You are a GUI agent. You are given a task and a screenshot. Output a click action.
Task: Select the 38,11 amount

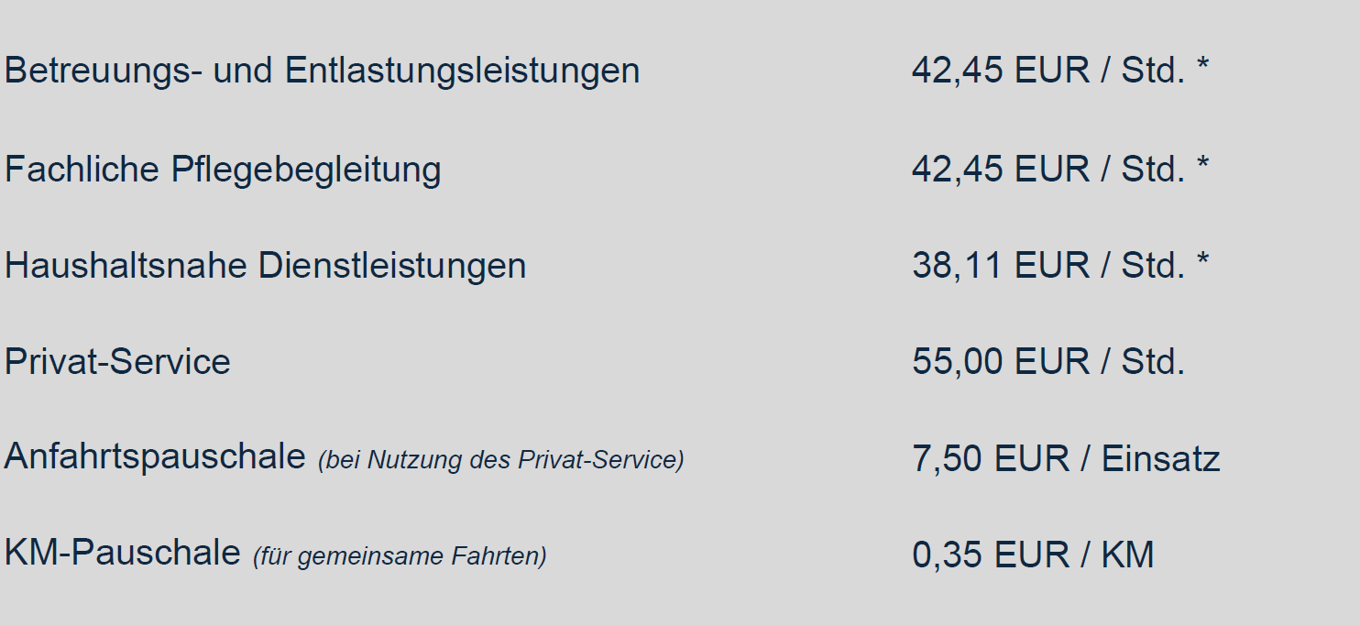(x=957, y=266)
